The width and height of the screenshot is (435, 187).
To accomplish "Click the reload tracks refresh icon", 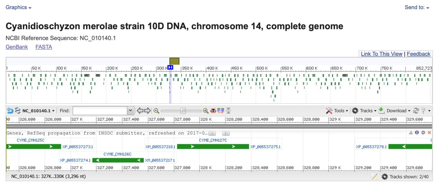I will [x=416, y=111].
